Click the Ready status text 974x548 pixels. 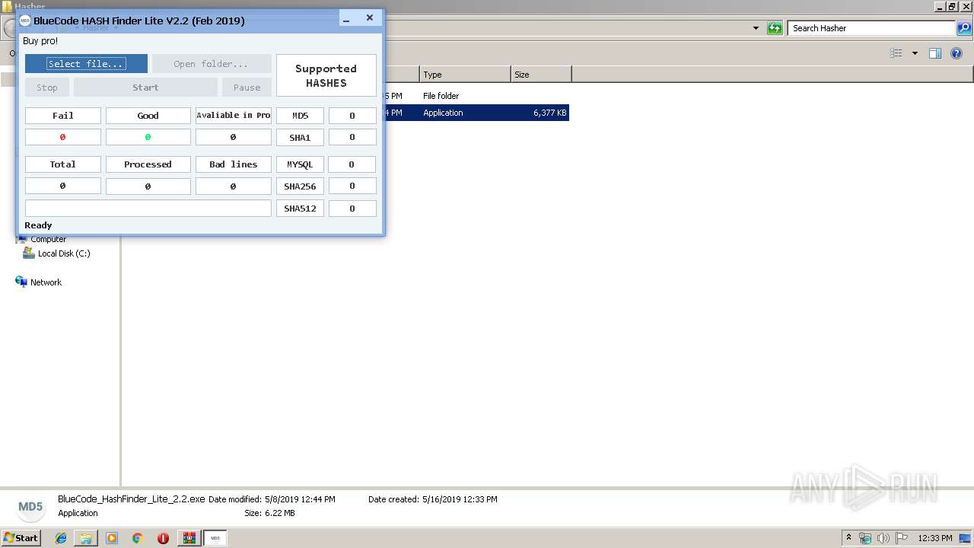[x=38, y=225]
